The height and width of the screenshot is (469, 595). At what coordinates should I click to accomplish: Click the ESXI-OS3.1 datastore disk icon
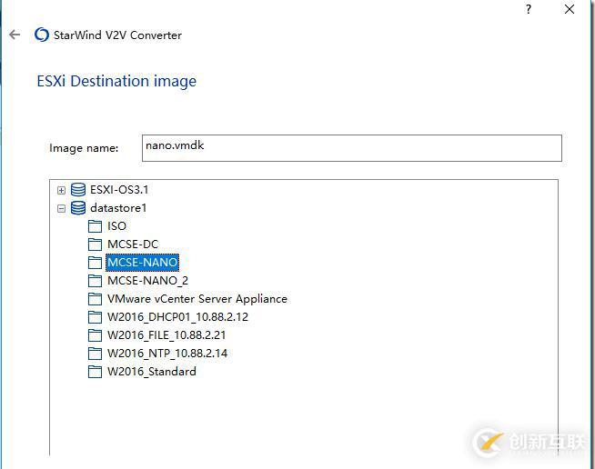point(78,190)
